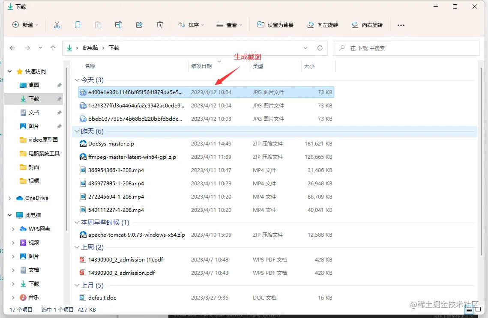
Task: Select 540111227-1-208.mp4
Action: tap(206, 210)
